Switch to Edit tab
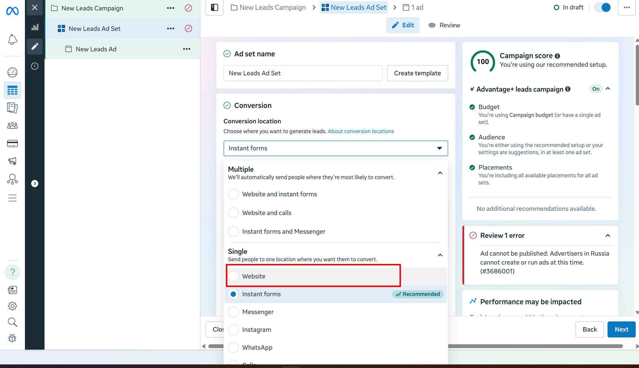Screen dimensions: 639x368 pyautogui.click(x=403, y=25)
